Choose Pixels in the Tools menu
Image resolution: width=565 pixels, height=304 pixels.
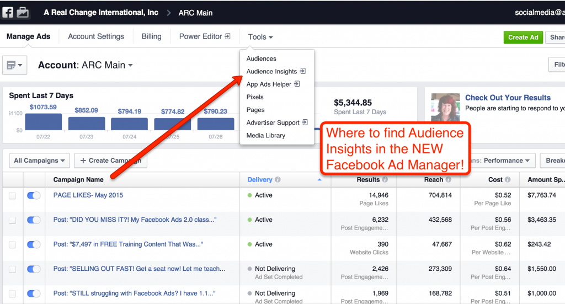coord(255,97)
